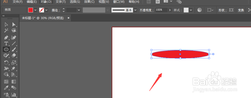Click the 不透明度 opacity label link
The image size is (251, 98).
click(x=147, y=10)
